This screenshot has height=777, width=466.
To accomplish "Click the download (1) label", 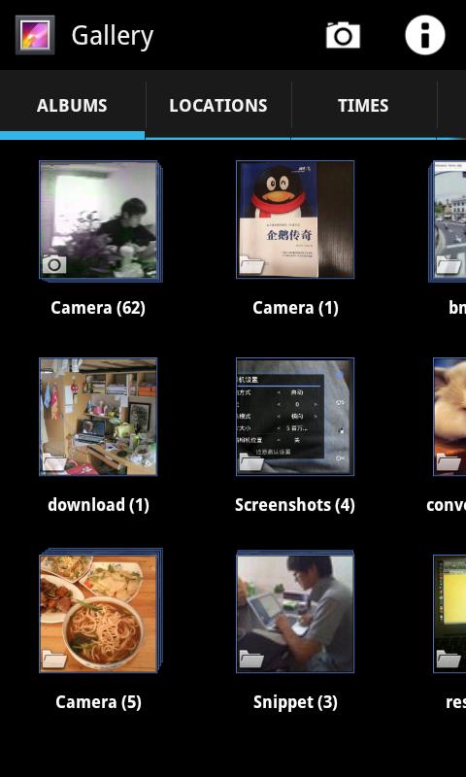I will 98,505.
